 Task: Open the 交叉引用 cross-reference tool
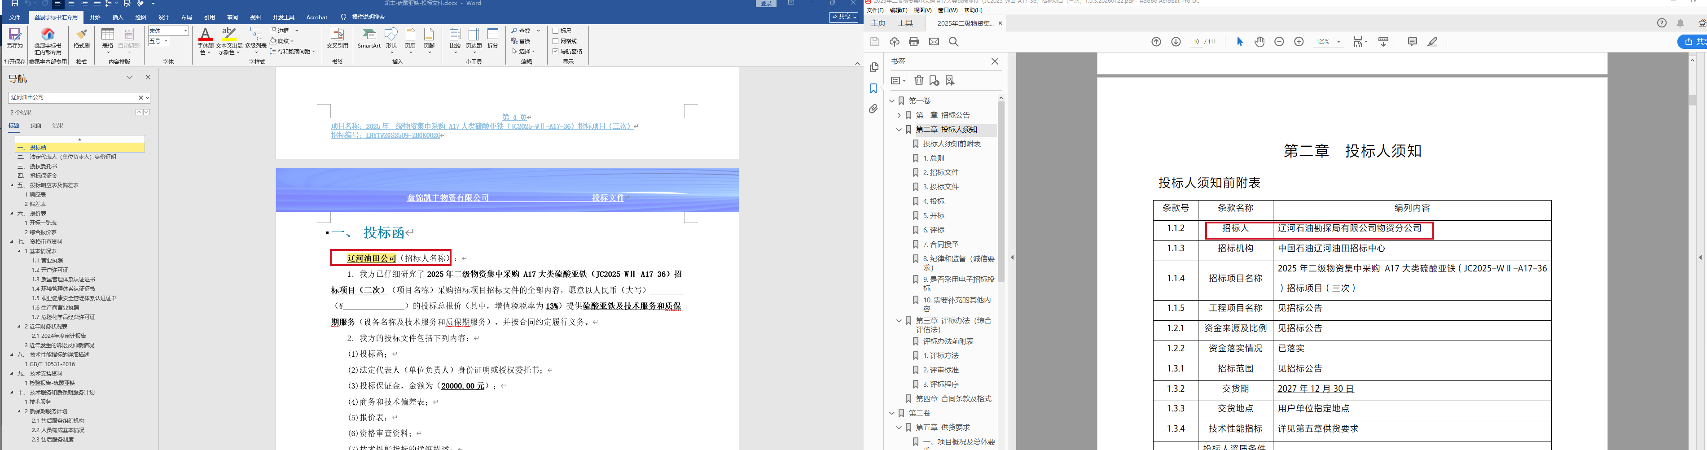337,39
